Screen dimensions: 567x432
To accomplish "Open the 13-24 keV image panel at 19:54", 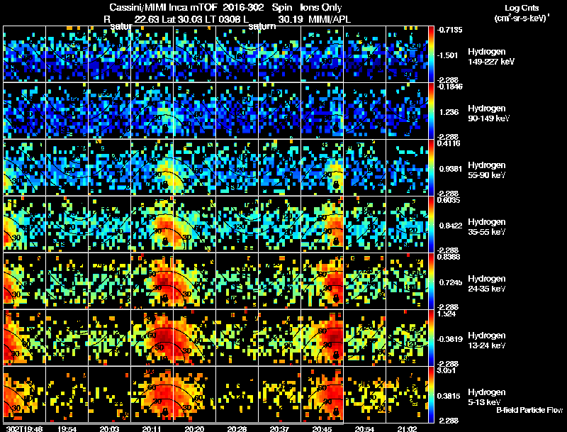I will click(x=67, y=338).
